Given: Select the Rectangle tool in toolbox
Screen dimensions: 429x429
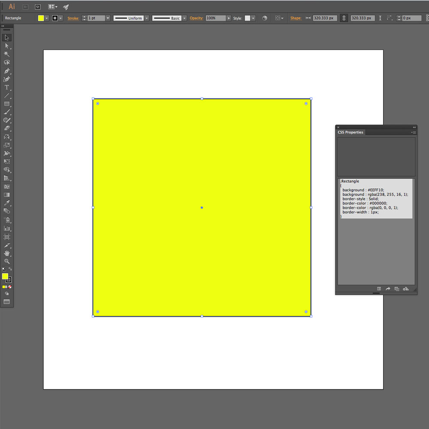Looking at the screenshot, I should (7, 104).
